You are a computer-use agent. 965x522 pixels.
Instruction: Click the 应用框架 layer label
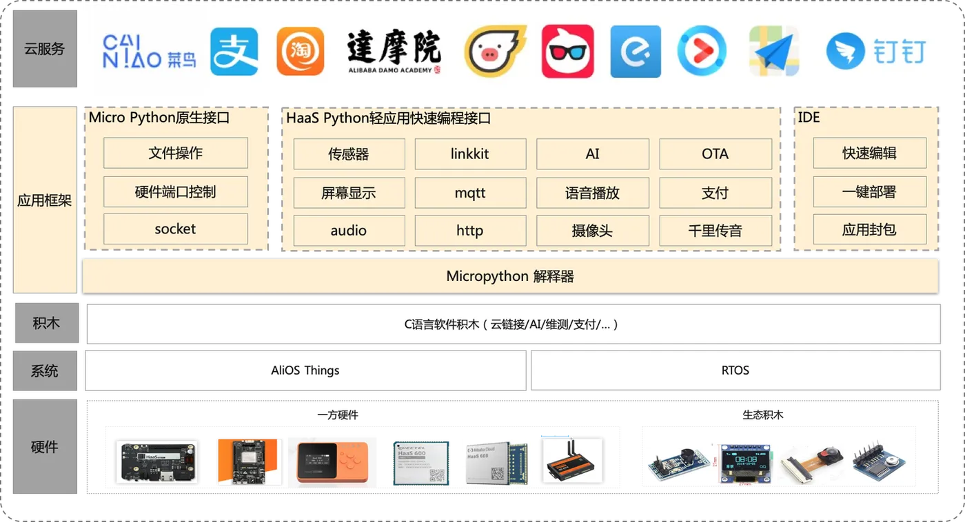point(45,200)
